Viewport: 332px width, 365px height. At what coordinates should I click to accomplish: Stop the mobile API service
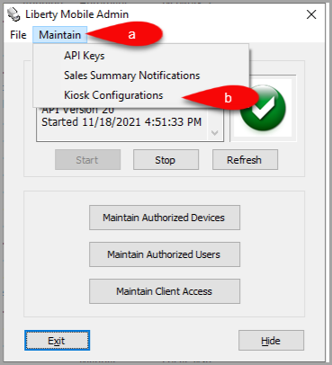point(166,160)
